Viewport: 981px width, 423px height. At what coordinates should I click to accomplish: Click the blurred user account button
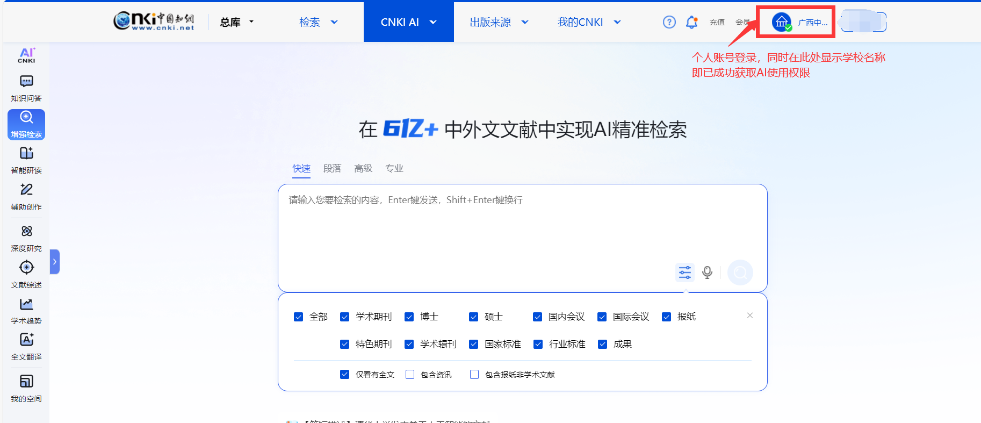click(863, 22)
